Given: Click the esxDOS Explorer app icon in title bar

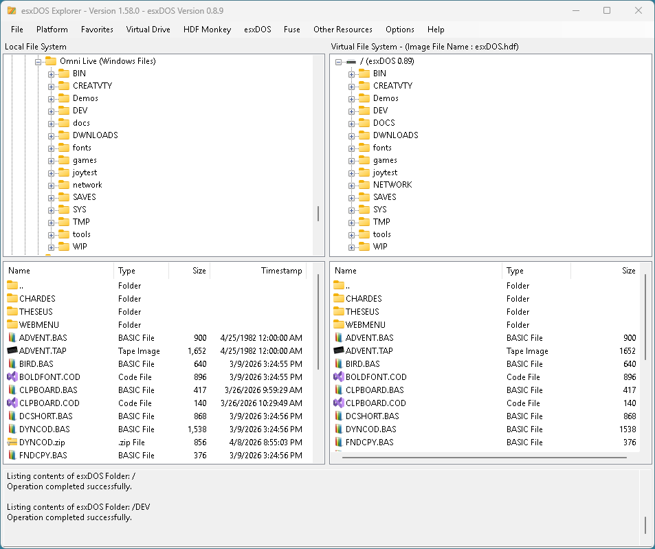Looking at the screenshot, I should (12, 11).
